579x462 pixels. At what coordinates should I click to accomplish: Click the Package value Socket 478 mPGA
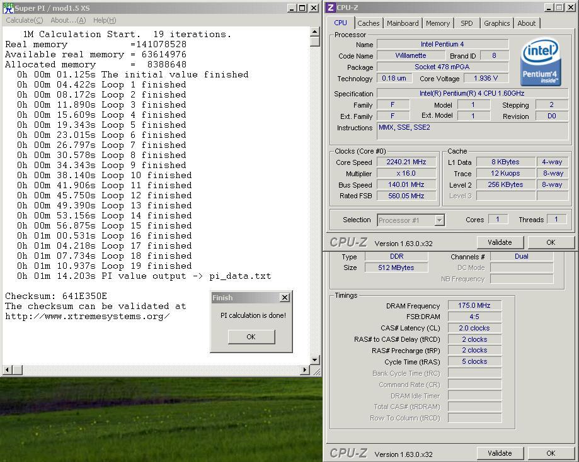pos(442,67)
